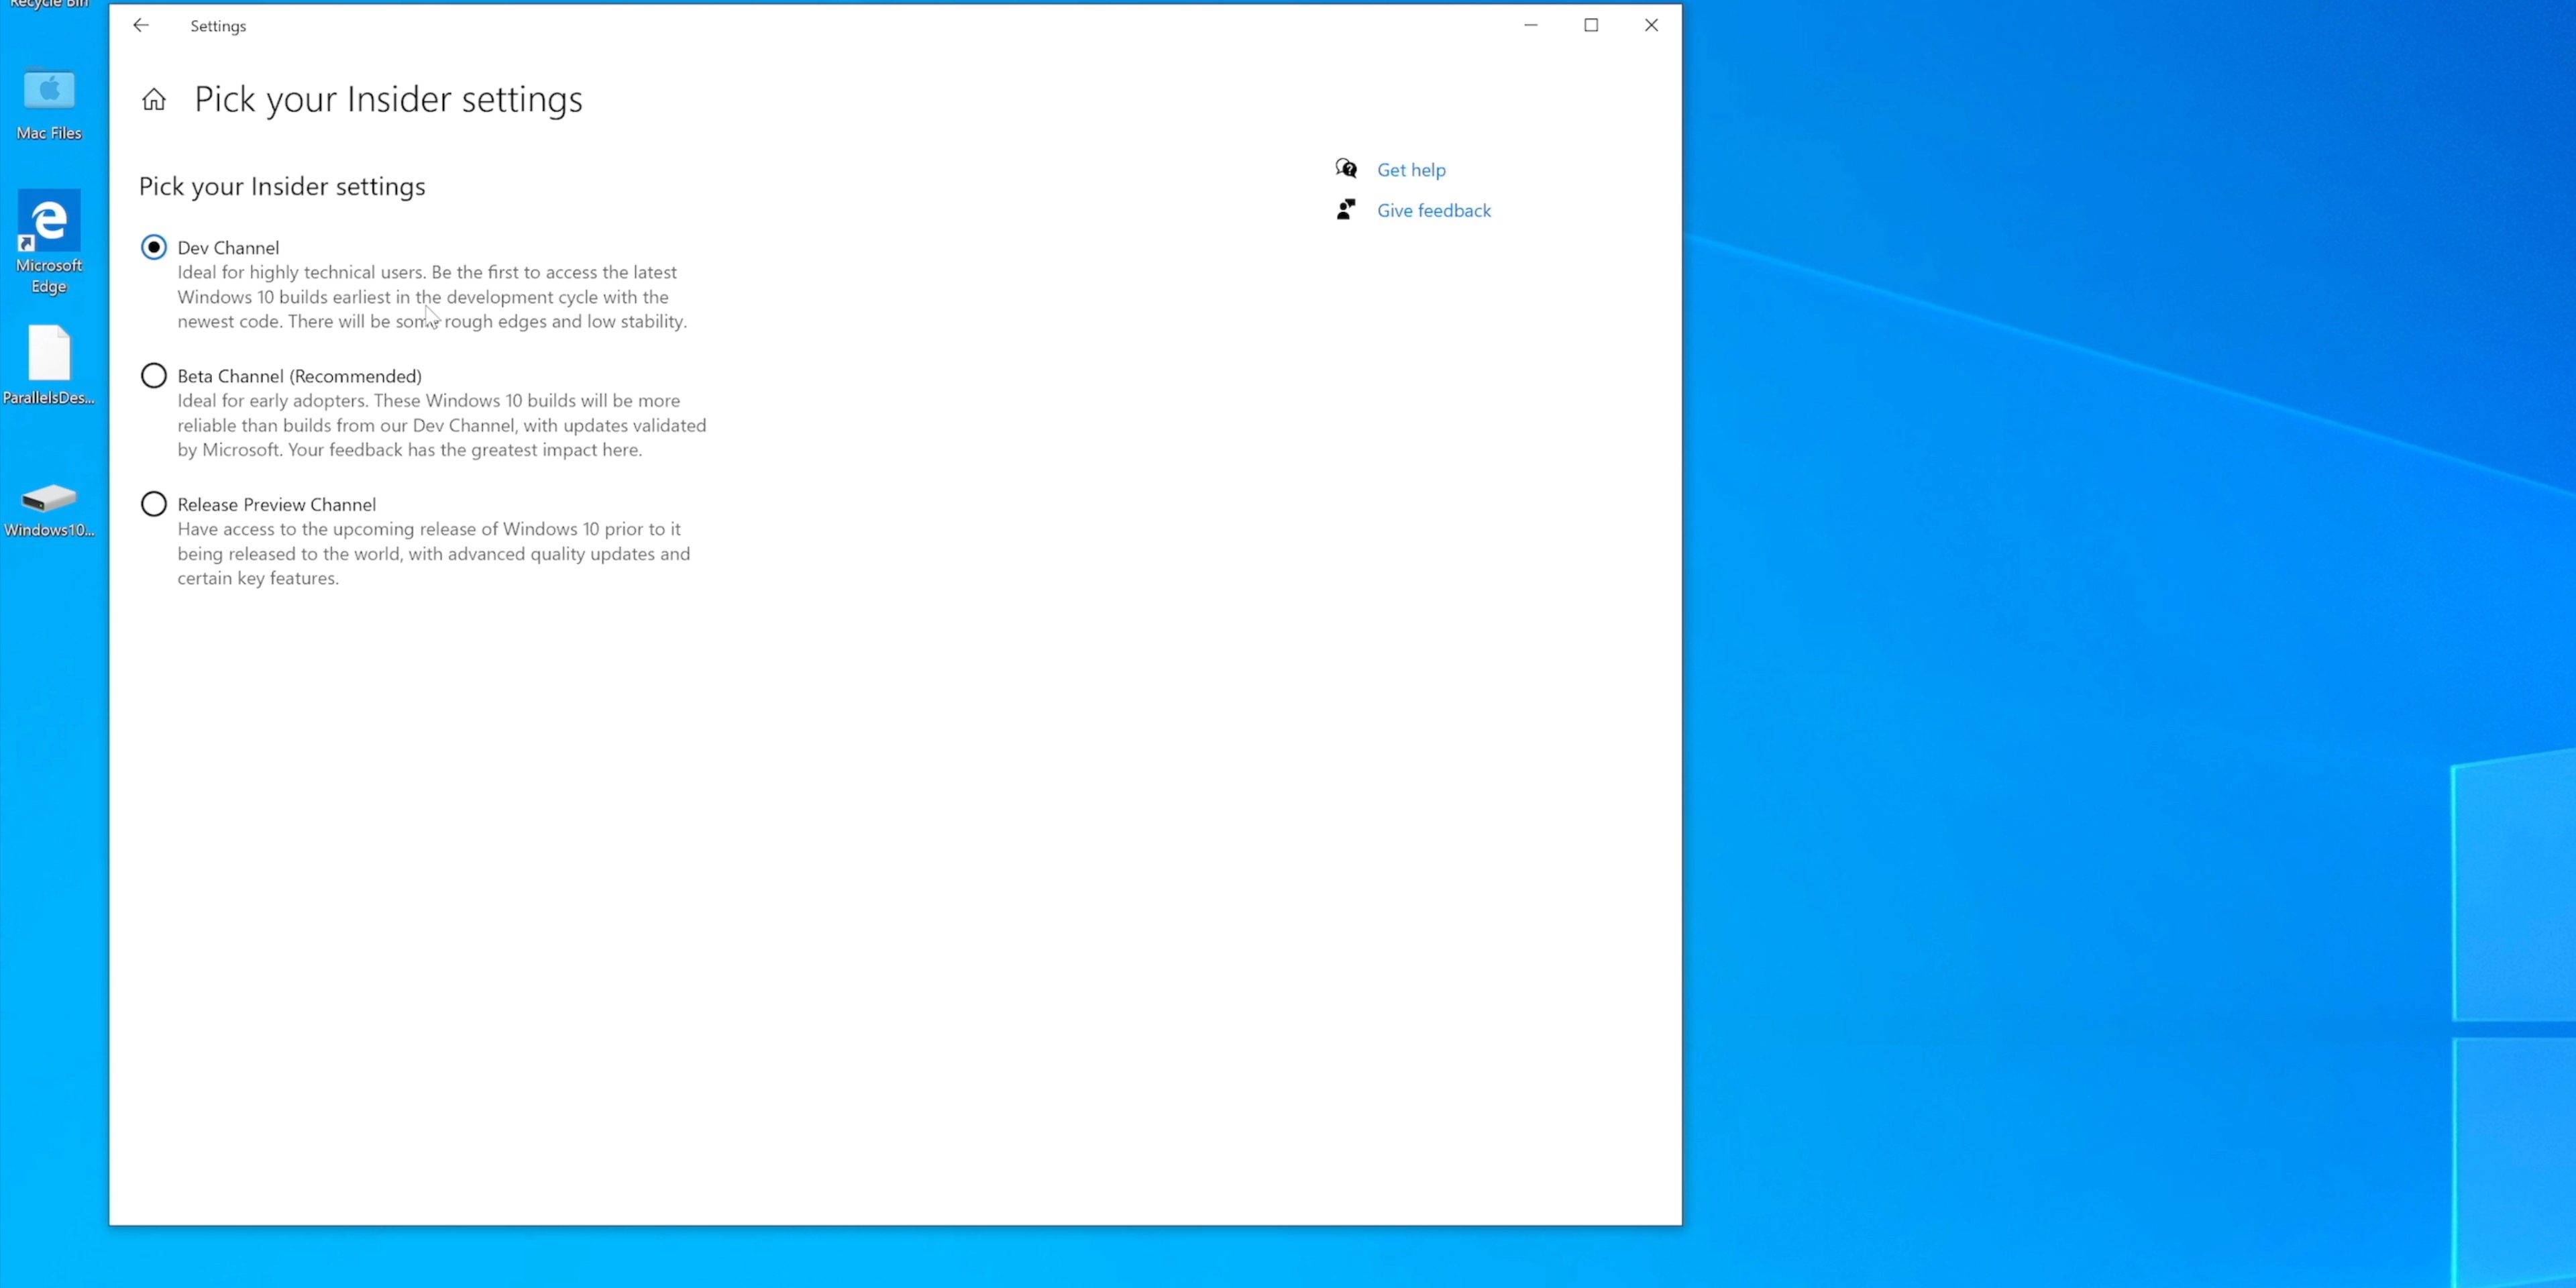This screenshot has width=2576, height=1288.
Task: Select the Beta Channel option
Action: pos(153,374)
